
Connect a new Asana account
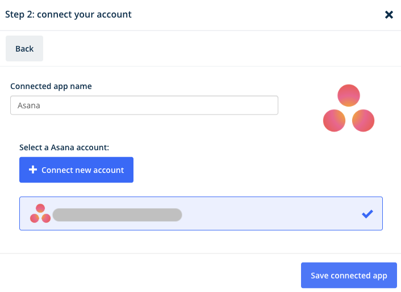coord(76,170)
